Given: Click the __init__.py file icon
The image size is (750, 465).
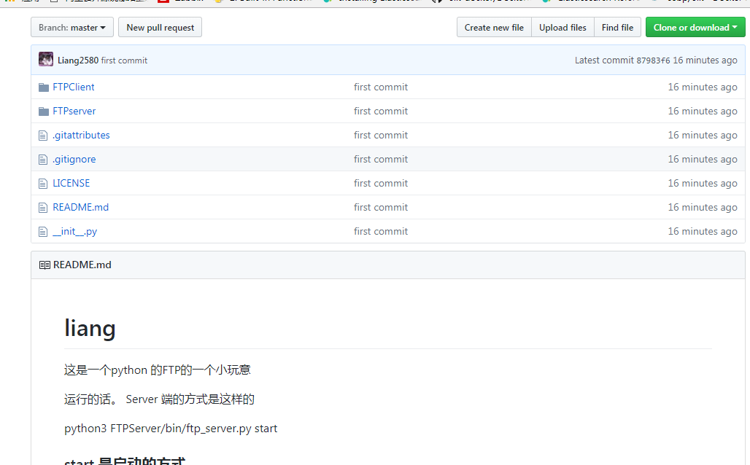Looking at the screenshot, I should pyautogui.click(x=43, y=232).
